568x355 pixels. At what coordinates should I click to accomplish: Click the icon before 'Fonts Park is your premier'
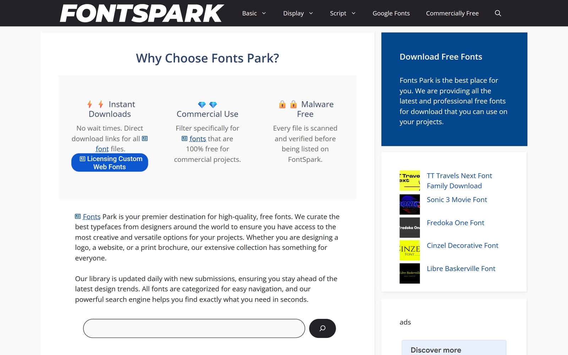tap(78, 216)
